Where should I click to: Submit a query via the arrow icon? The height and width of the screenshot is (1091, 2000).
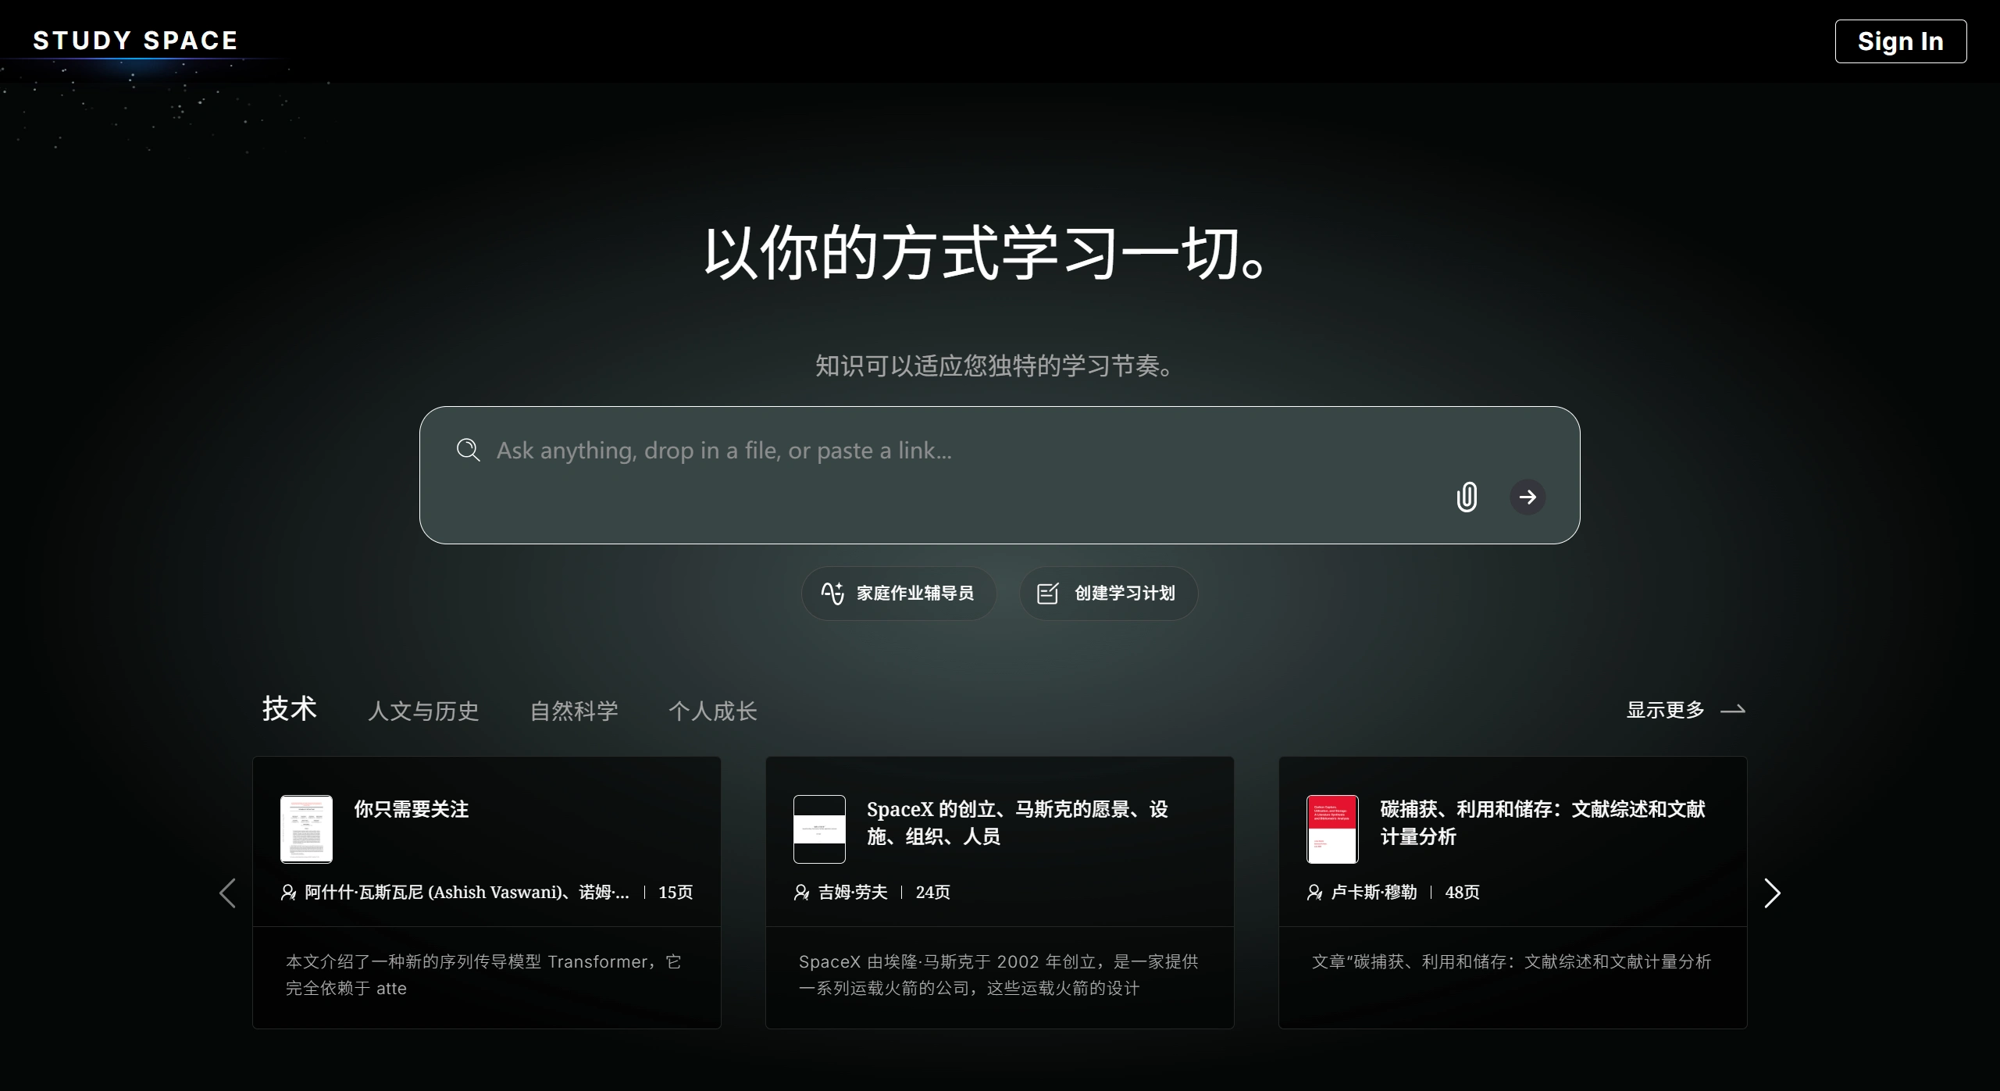1528,497
